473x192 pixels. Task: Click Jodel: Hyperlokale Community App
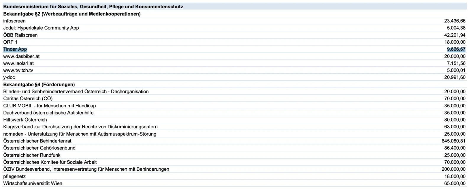tap(41, 28)
